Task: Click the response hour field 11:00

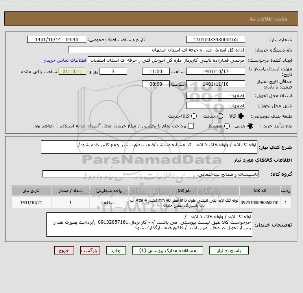Action: (x=156, y=71)
